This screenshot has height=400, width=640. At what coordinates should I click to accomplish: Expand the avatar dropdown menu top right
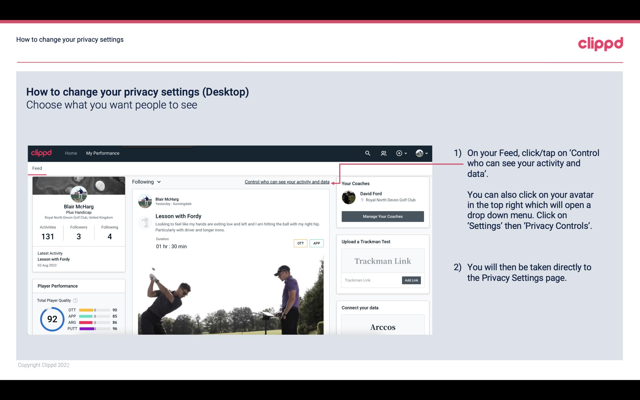coord(422,153)
